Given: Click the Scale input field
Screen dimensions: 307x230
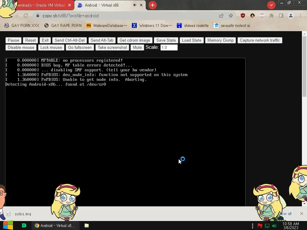Looking at the screenshot, I should 169,48.
